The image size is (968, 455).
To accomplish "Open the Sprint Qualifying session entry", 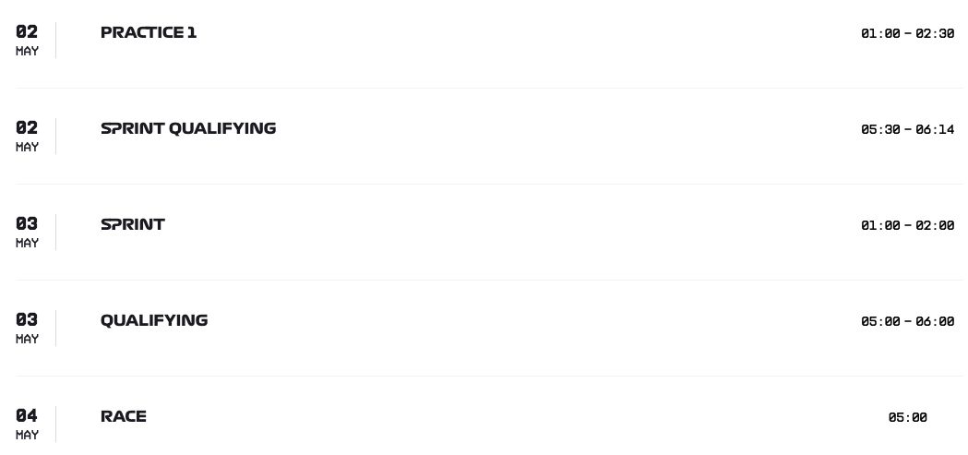I will tap(188, 128).
